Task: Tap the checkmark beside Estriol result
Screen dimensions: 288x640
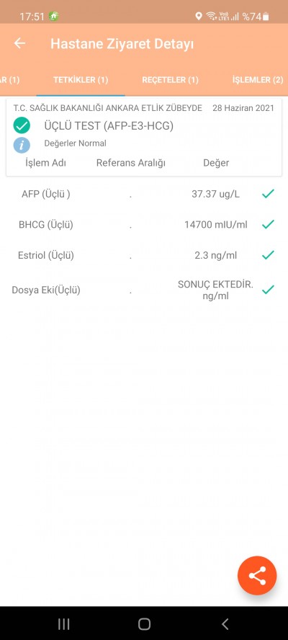Action: pyautogui.click(x=268, y=256)
